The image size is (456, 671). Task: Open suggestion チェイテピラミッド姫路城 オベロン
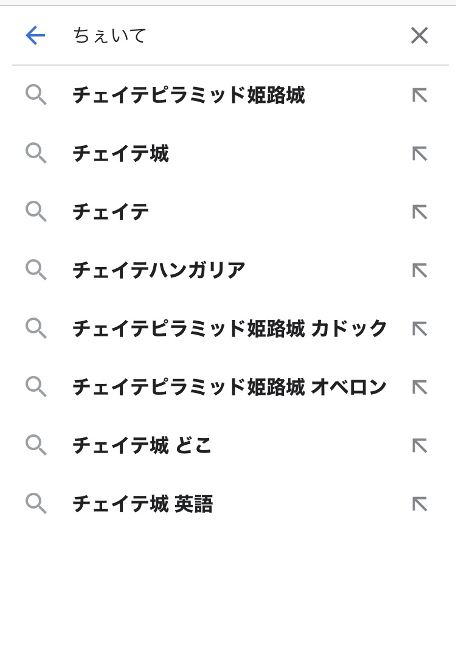coord(230,387)
